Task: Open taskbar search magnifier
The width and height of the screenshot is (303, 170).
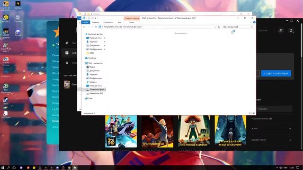Action: click(9, 168)
